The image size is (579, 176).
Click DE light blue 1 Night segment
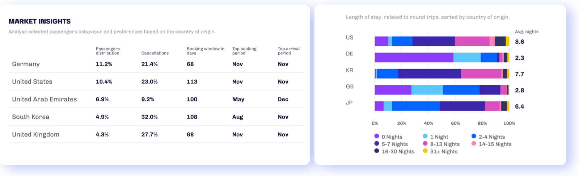click(x=467, y=58)
